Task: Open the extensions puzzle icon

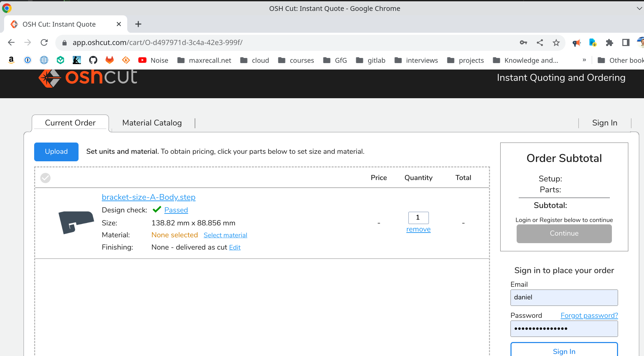Action: pos(609,43)
